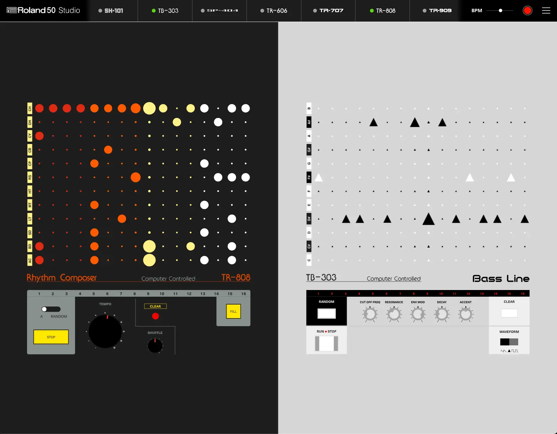Toggle the TB-303 F# white triangle at step 15
557x434 pixels.
511,177
